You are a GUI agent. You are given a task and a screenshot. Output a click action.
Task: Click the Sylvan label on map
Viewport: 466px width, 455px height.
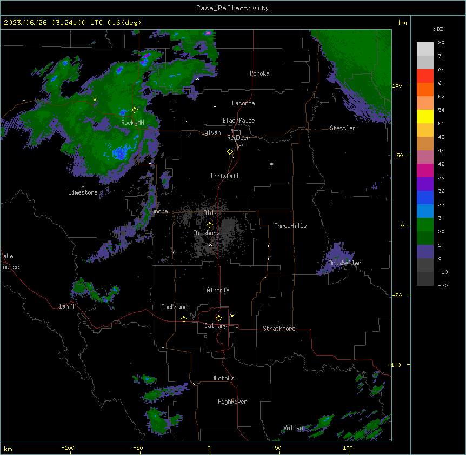click(x=211, y=132)
